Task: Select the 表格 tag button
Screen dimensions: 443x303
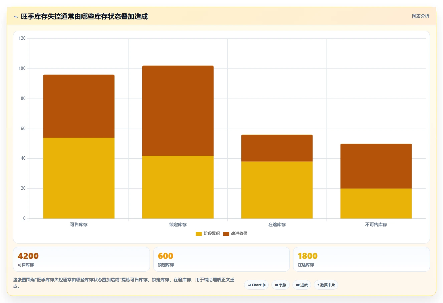Action: 280,285
